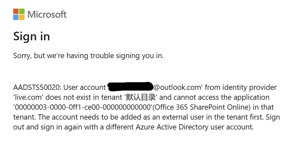This screenshot has width=286, height=148.
Task: Click the "Sign in" heading
Action: 32,36
